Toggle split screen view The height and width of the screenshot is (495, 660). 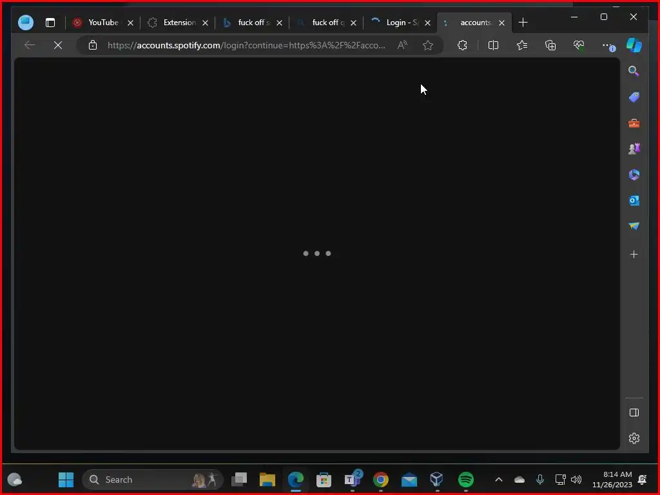click(x=493, y=45)
